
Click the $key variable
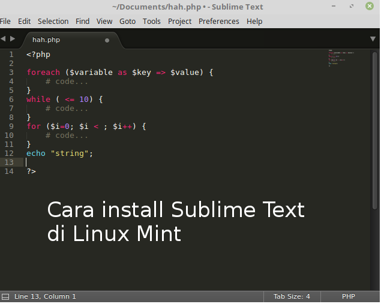(x=142, y=73)
